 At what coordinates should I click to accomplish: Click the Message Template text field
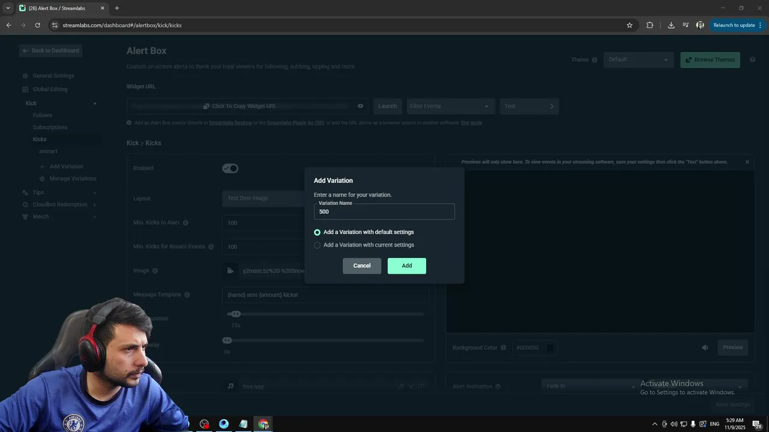click(x=325, y=295)
